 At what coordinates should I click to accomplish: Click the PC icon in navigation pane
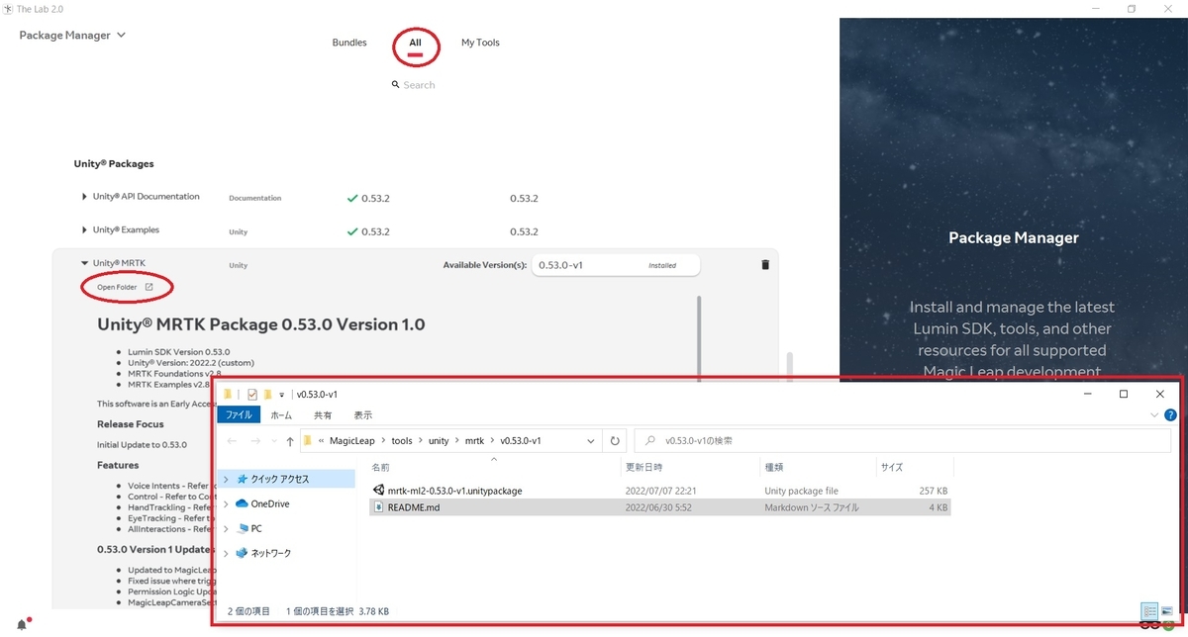(243, 528)
